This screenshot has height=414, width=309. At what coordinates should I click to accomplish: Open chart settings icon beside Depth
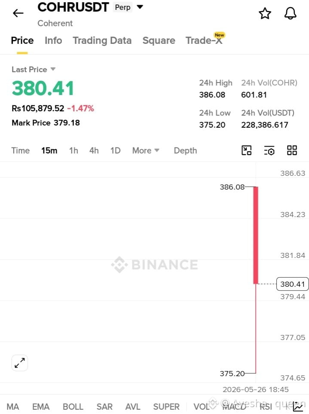[269, 150]
